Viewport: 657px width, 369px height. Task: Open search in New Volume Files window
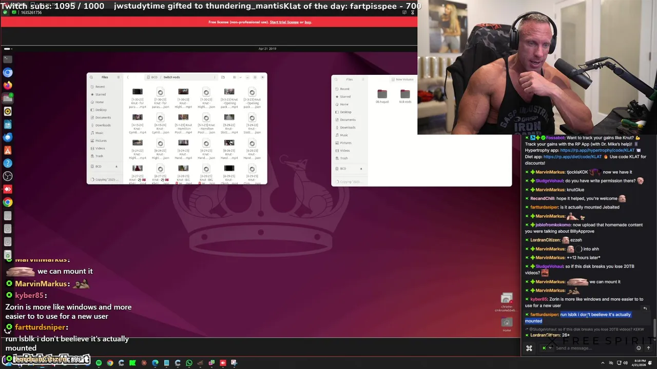point(336,79)
